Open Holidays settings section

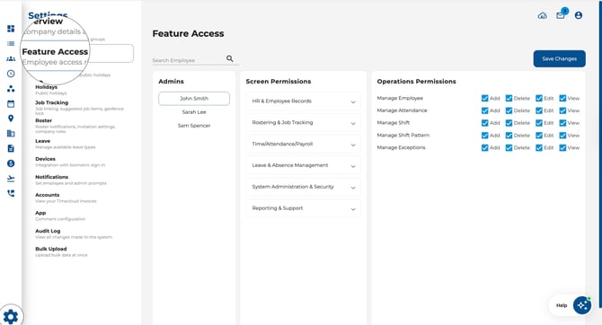pos(51,90)
